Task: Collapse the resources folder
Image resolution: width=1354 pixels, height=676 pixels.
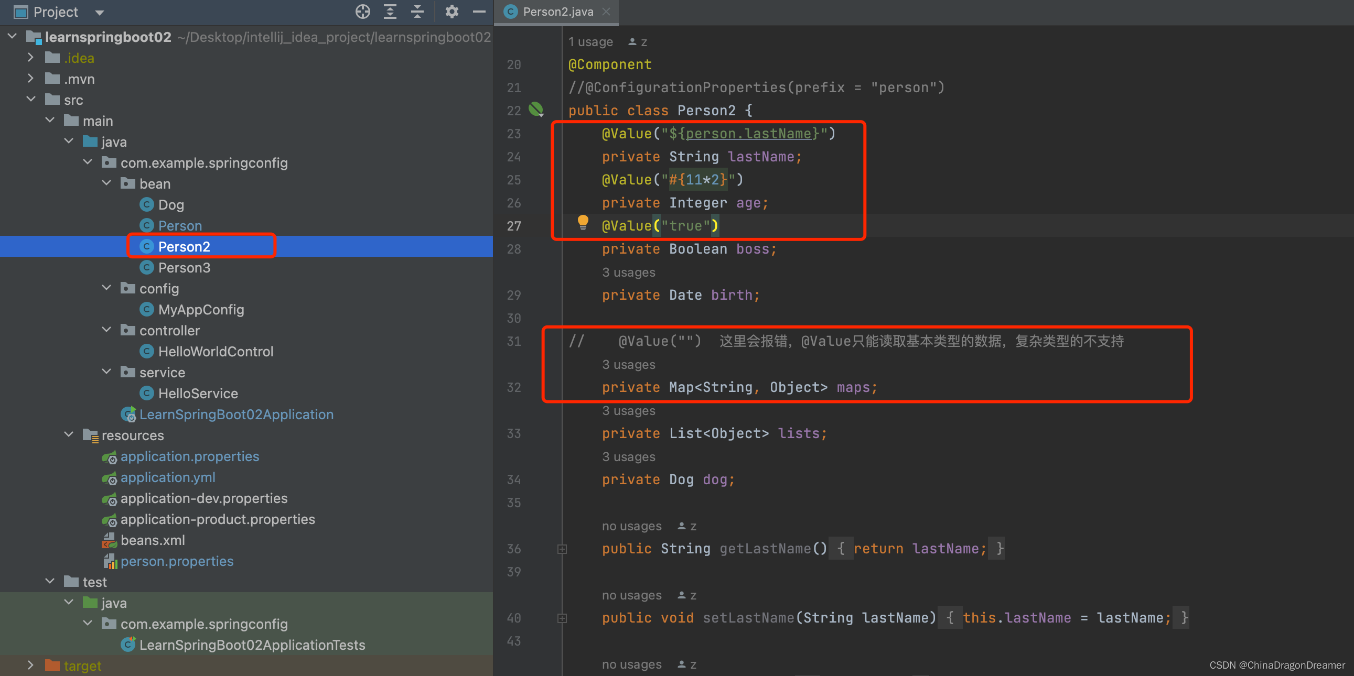Action: [x=69, y=435]
